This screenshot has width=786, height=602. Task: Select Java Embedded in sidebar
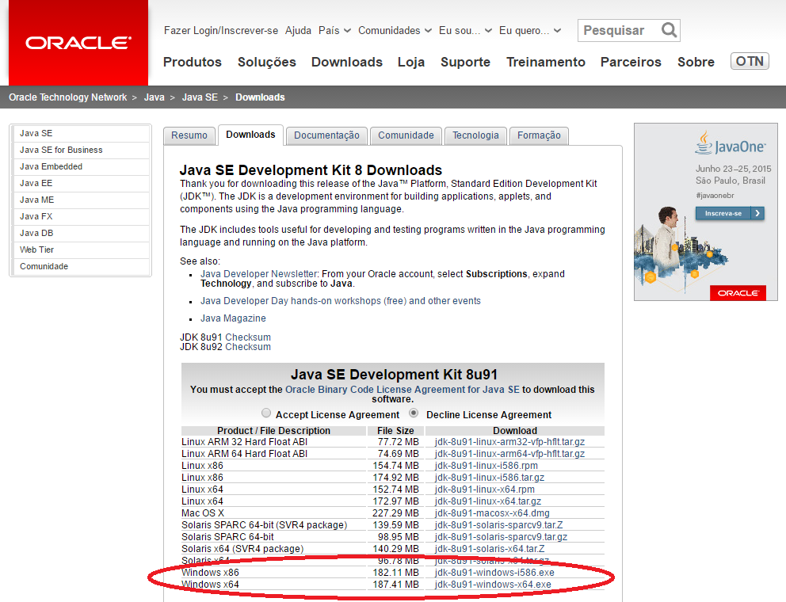80,166
